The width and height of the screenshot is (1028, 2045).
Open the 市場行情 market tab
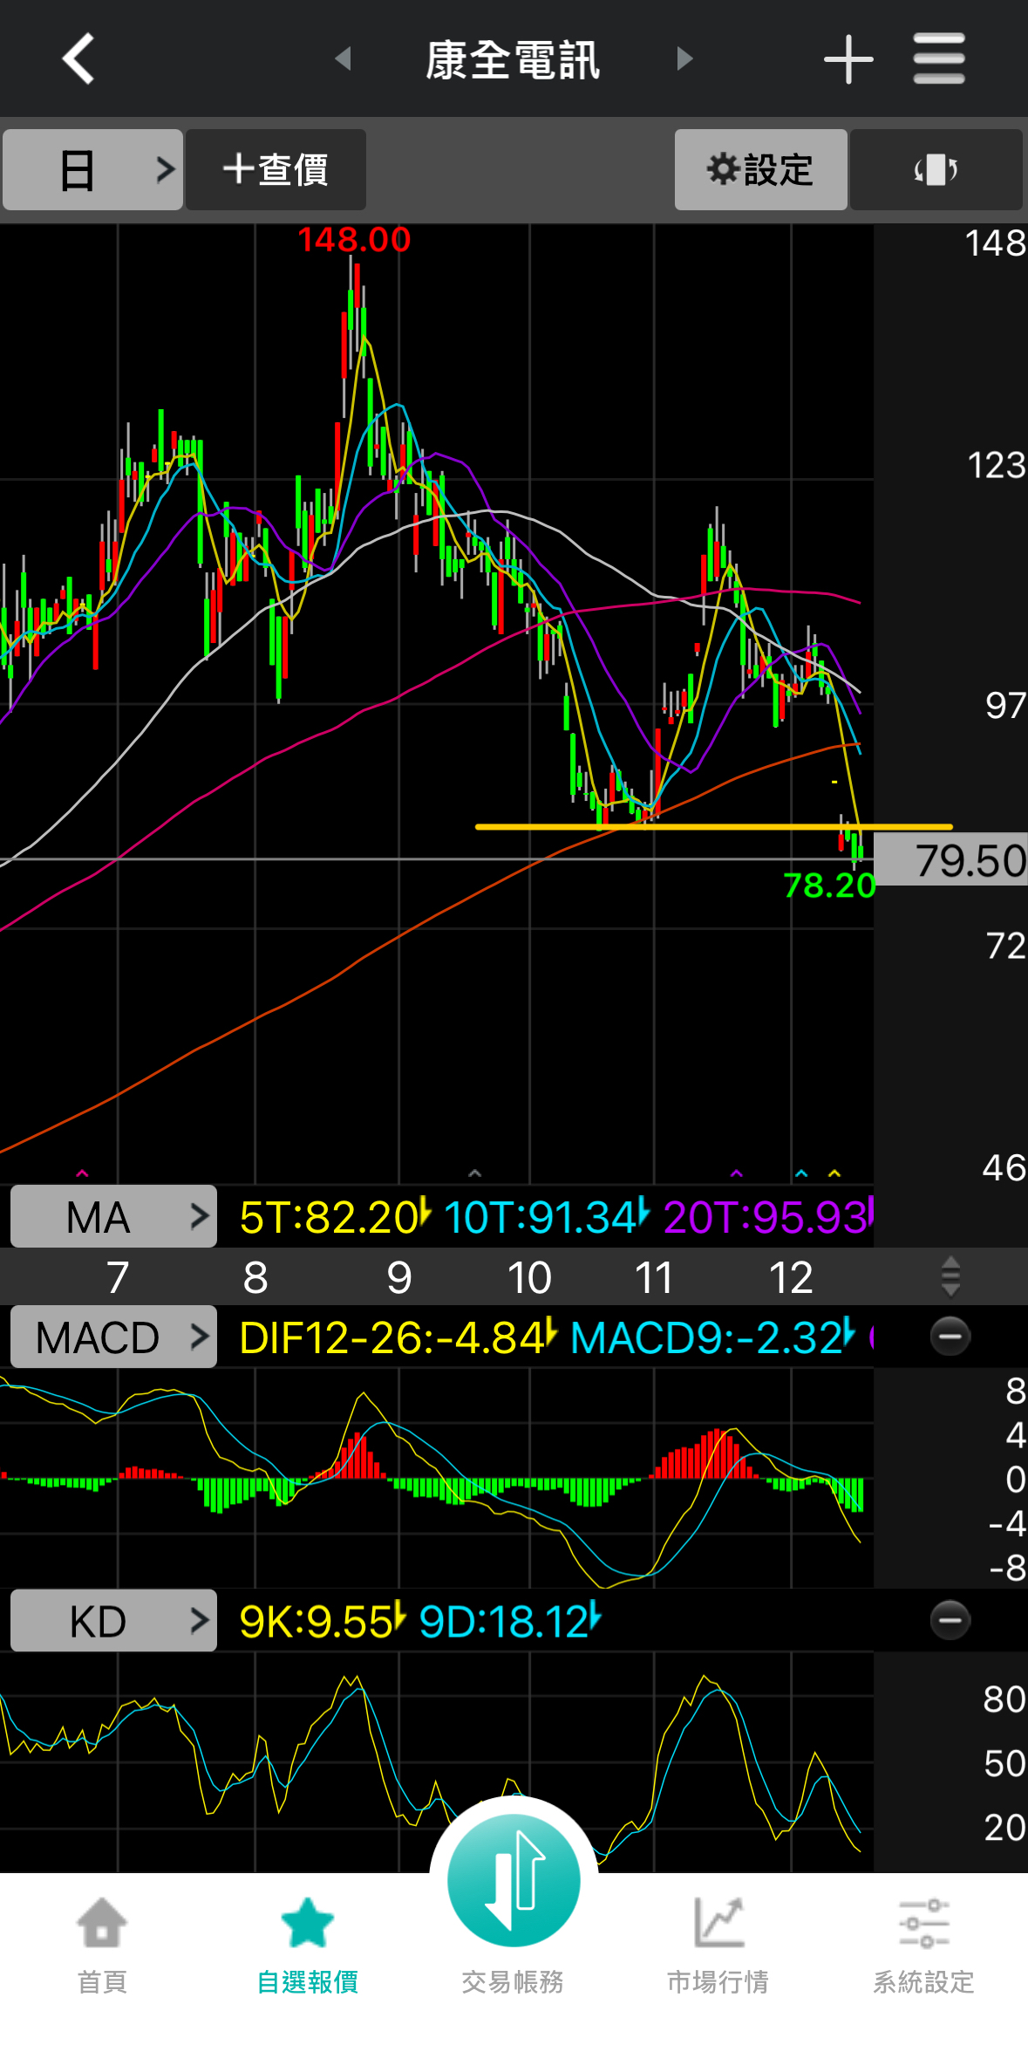[718, 1946]
